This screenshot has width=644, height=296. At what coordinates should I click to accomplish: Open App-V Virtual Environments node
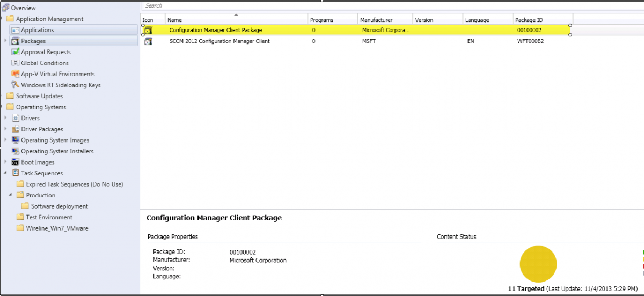click(58, 74)
